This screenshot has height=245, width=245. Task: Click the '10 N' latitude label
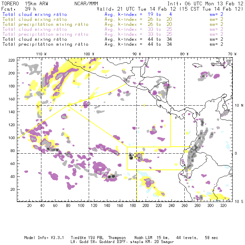pyautogui.click(x=239, y=106)
